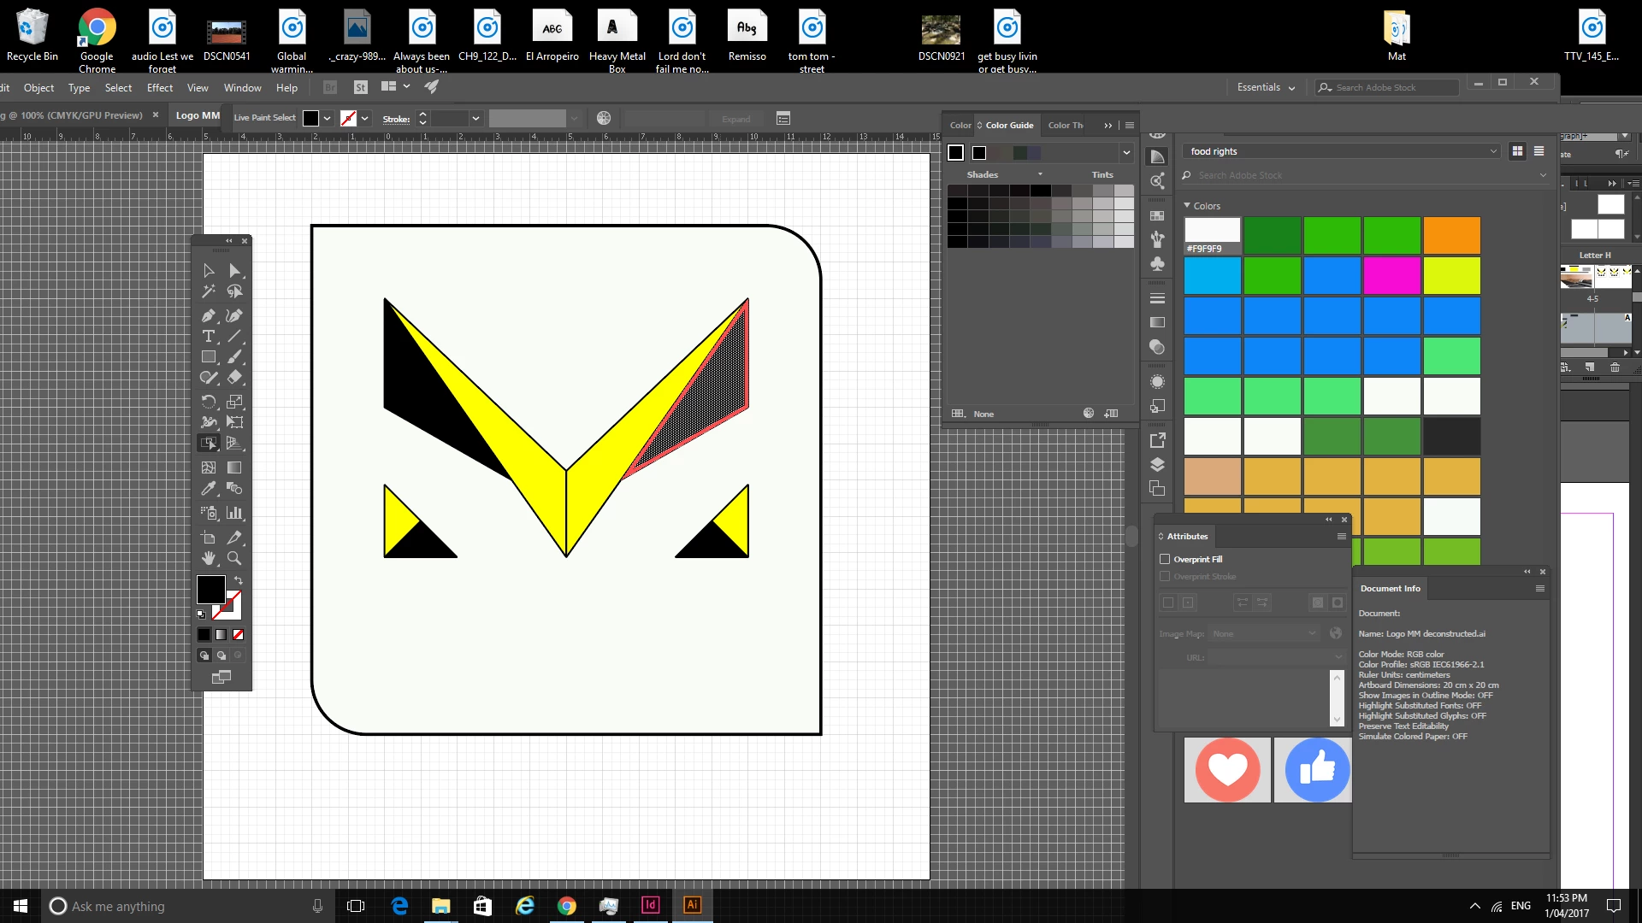This screenshot has width=1642, height=923.
Task: Select the Gradient tool
Action: (234, 467)
